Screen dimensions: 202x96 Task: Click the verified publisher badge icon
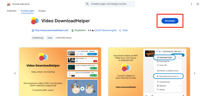33,31
